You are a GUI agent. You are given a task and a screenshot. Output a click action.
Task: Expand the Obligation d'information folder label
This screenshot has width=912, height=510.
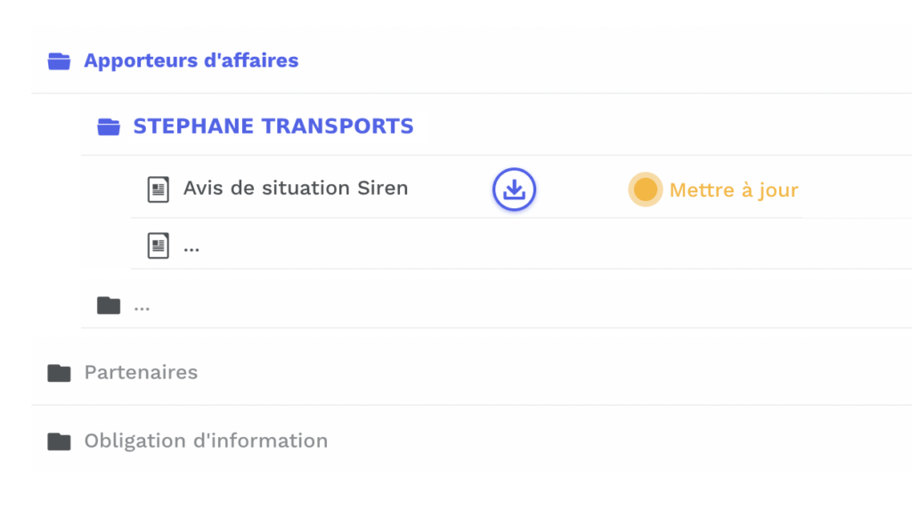point(206,441)
